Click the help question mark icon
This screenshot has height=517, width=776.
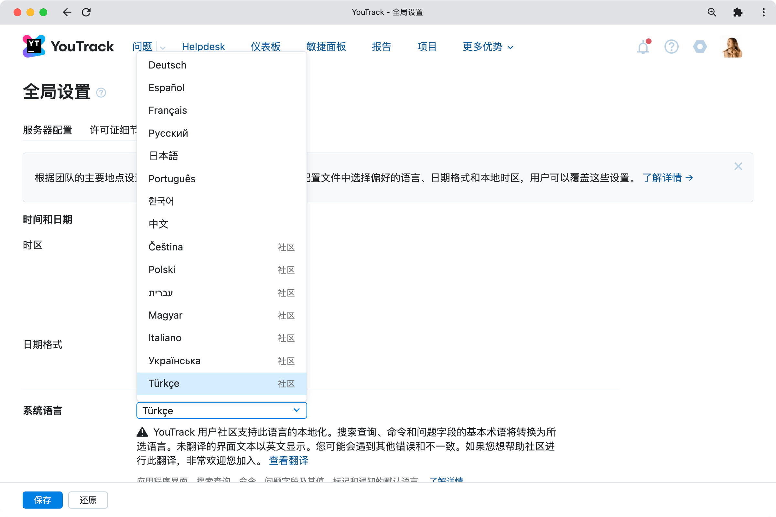671,47
